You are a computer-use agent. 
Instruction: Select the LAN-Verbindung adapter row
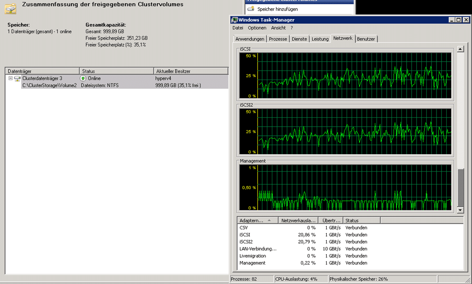(350, 249)
